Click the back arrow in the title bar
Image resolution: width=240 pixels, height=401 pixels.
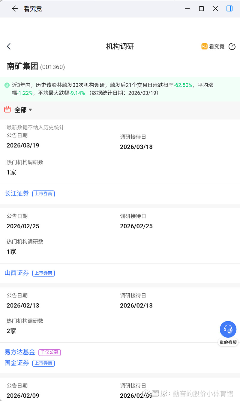pyautogui.click(x=15, y=9)
